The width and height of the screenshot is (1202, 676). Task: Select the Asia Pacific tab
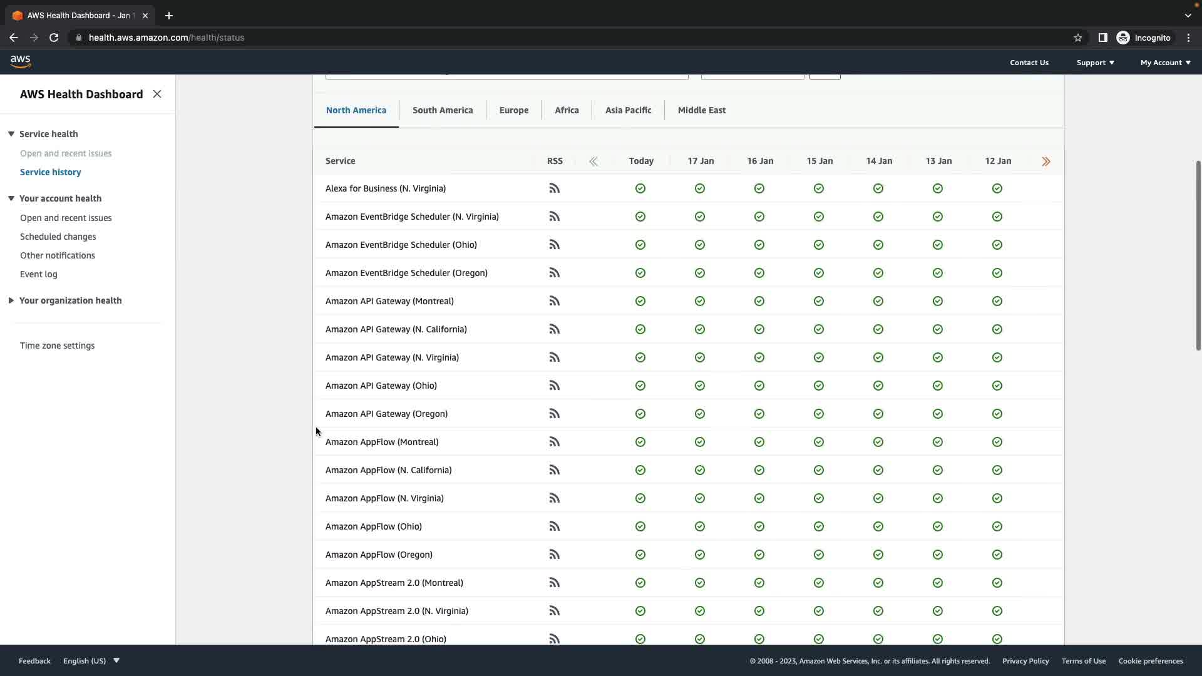tap(628, 110)
